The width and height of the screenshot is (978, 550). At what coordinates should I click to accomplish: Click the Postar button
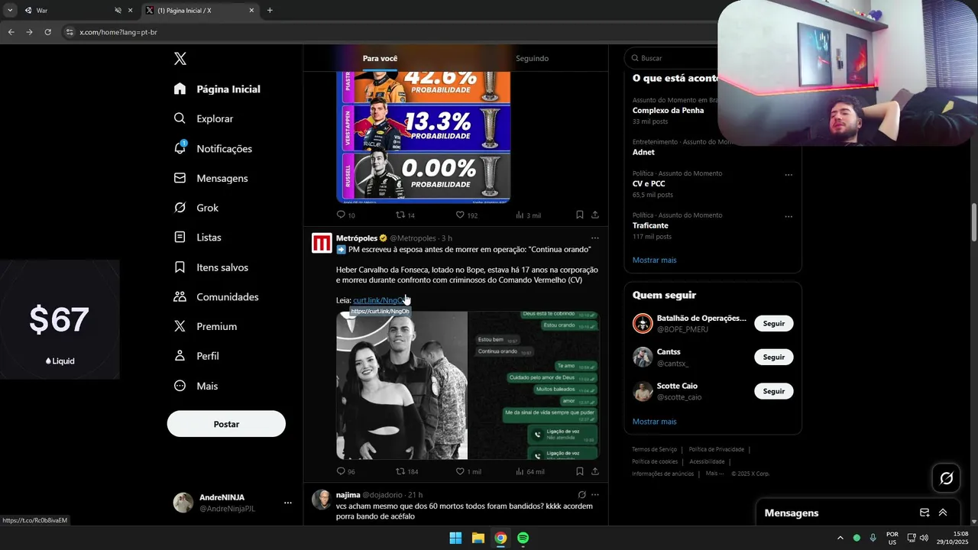click(226, 424)
